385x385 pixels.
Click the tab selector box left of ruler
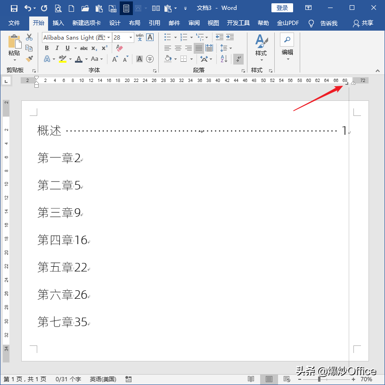pyautogui.click(x=7, y=81)
